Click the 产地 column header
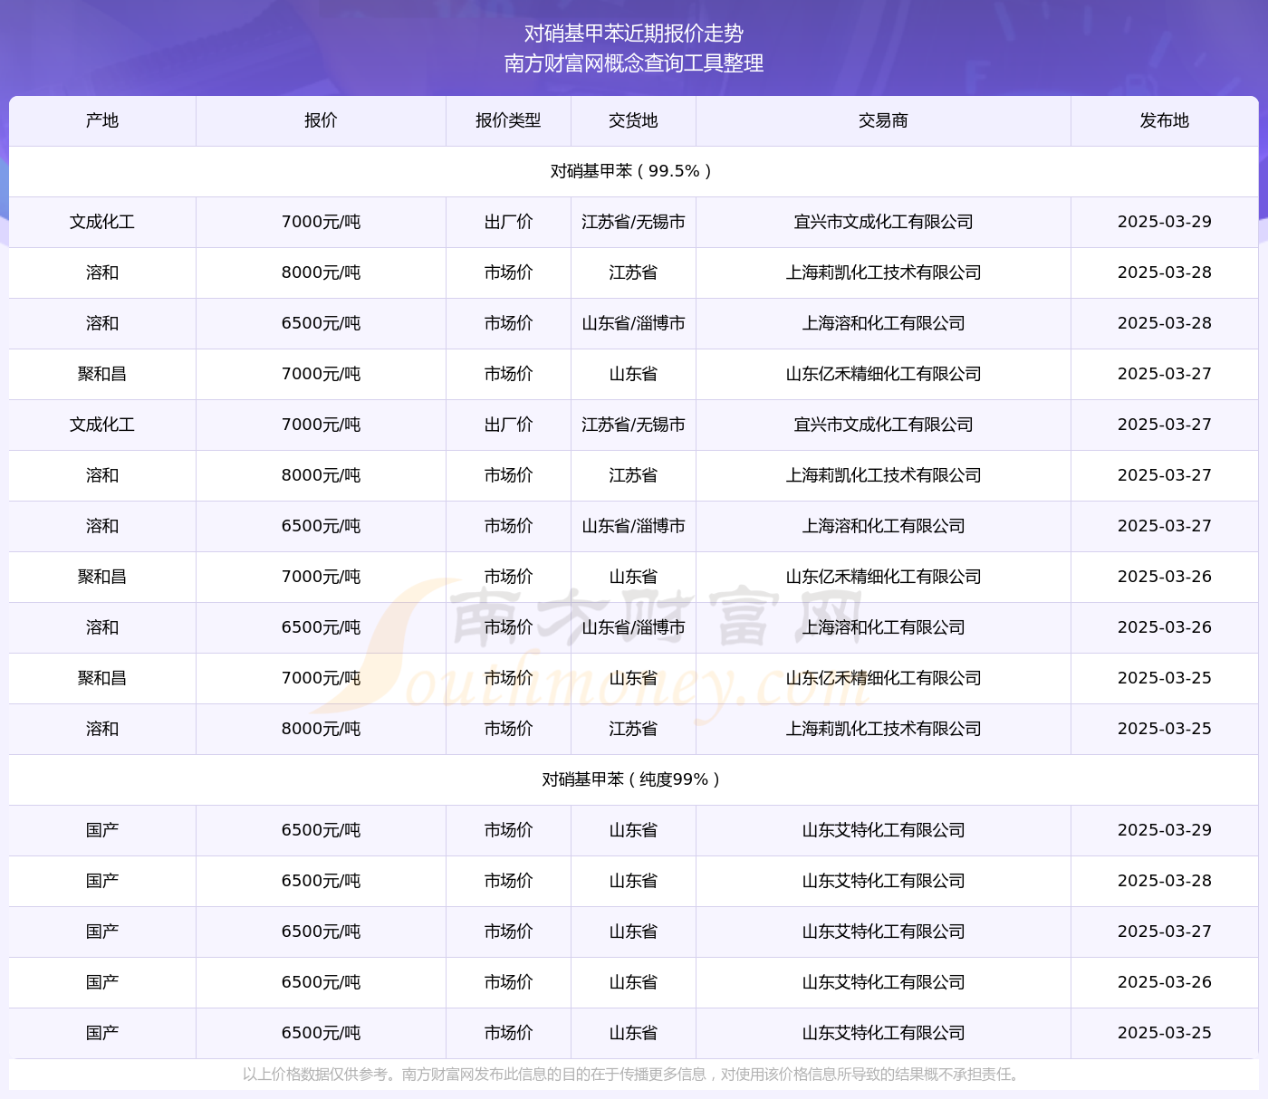Image resolution: width=1268 pixels, height=1099 pixels. [102, 120]
